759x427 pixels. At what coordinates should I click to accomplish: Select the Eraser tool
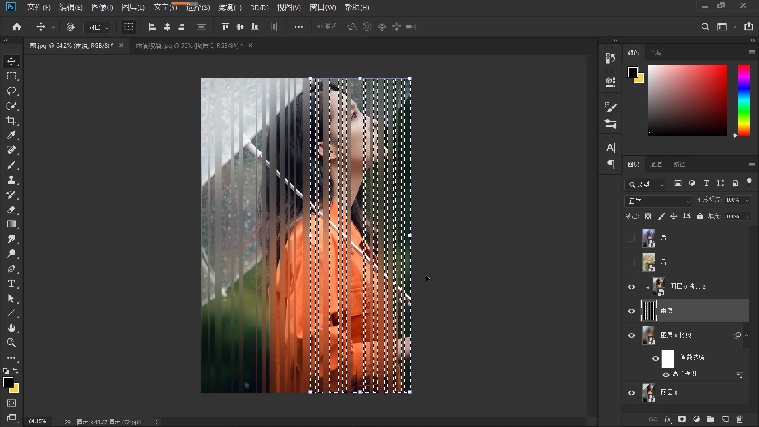[11, 210]
